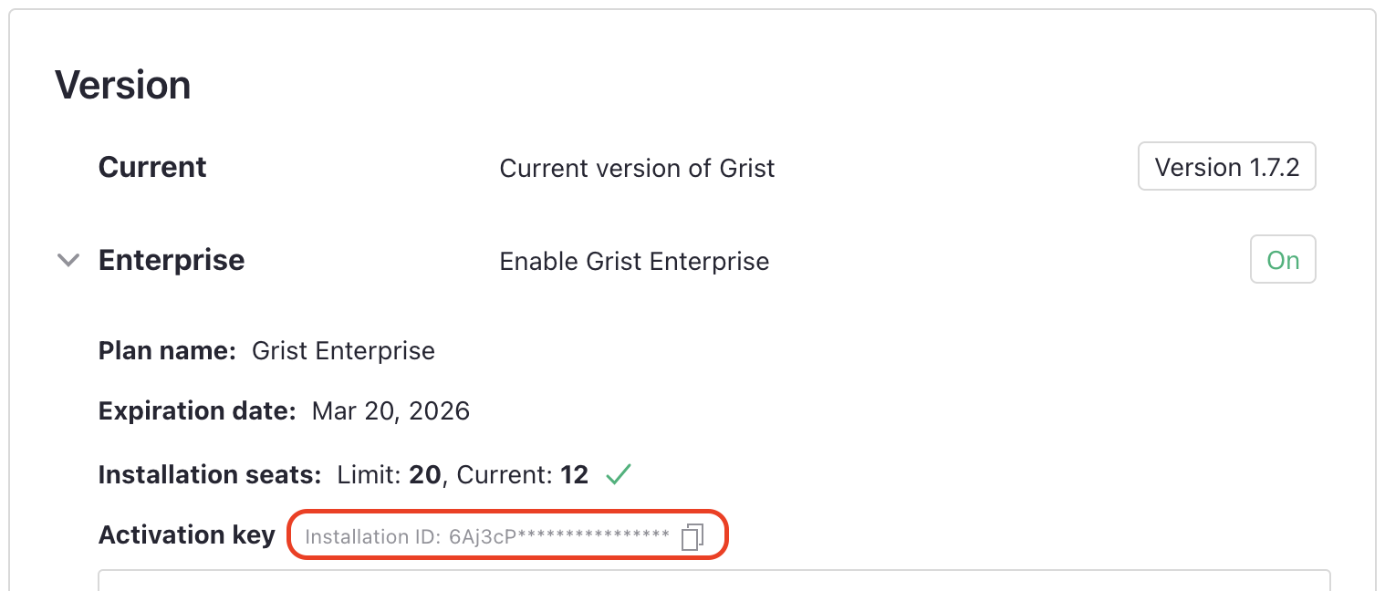The image size is (1385, 591).
Task: Click the Enable Grist Enterprise label
Action: (x=634, y=261)
